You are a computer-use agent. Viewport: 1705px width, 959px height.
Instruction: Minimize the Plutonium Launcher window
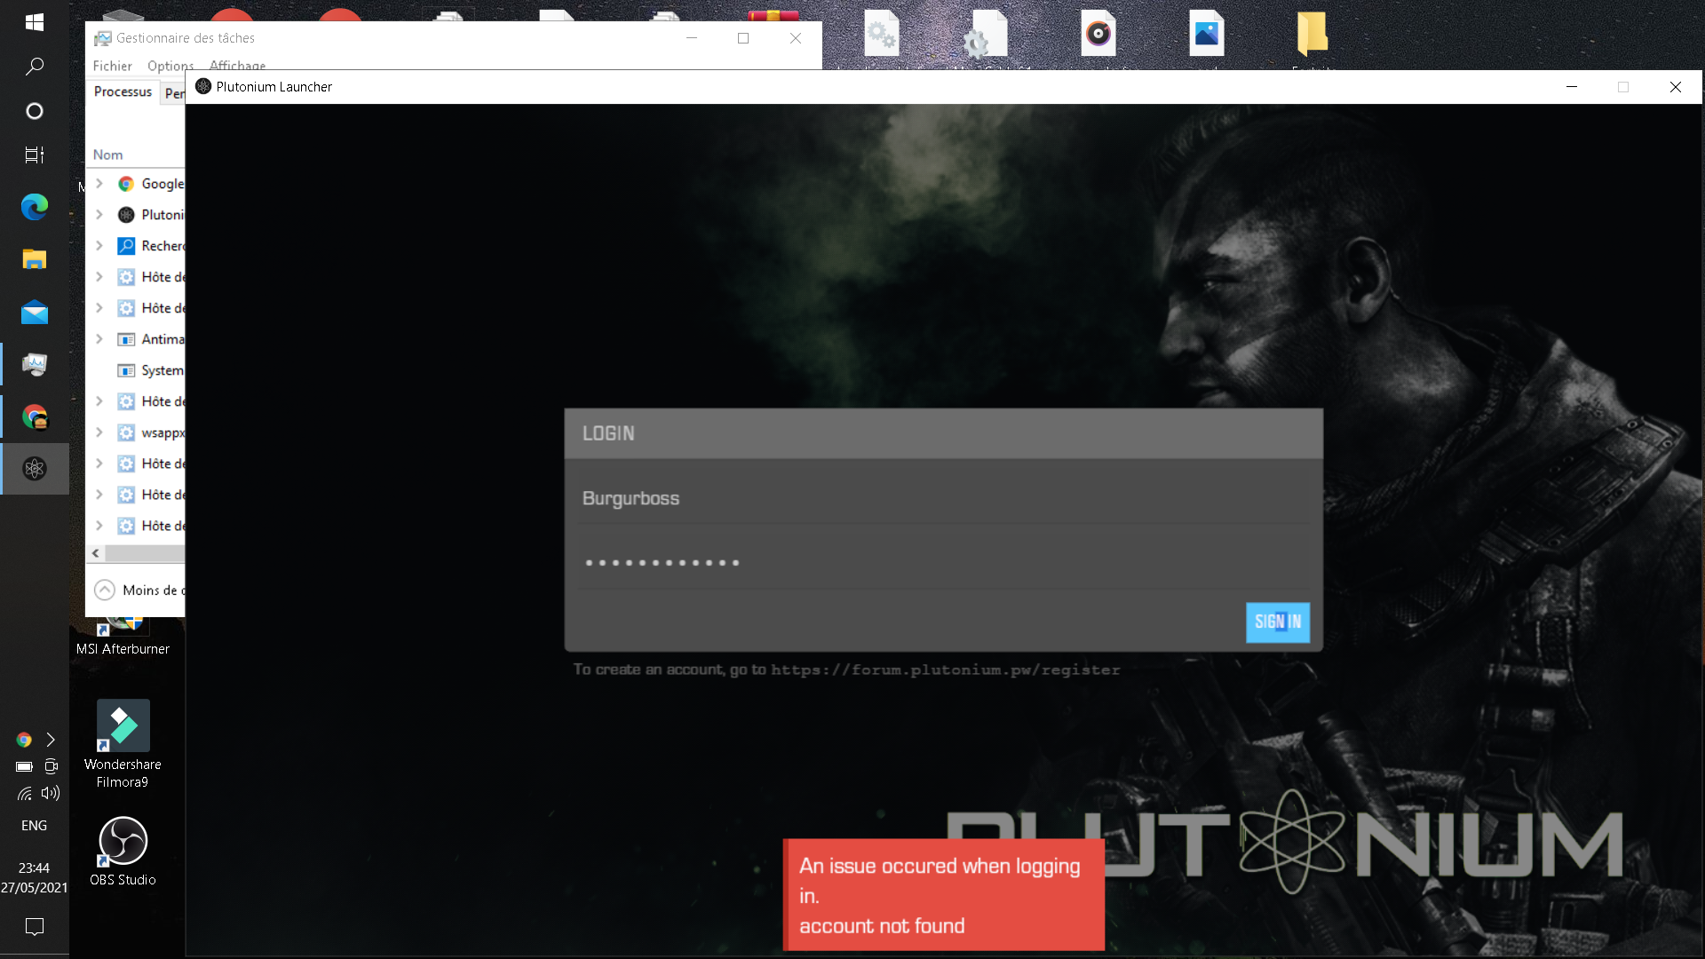click(x=1572, y=87)
